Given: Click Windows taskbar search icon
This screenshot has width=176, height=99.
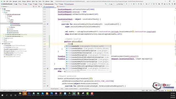Looking at the screenshot, I should pos(7,95).
